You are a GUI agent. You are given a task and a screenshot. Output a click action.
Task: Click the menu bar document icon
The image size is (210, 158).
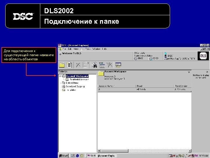[x=60, y=49]
